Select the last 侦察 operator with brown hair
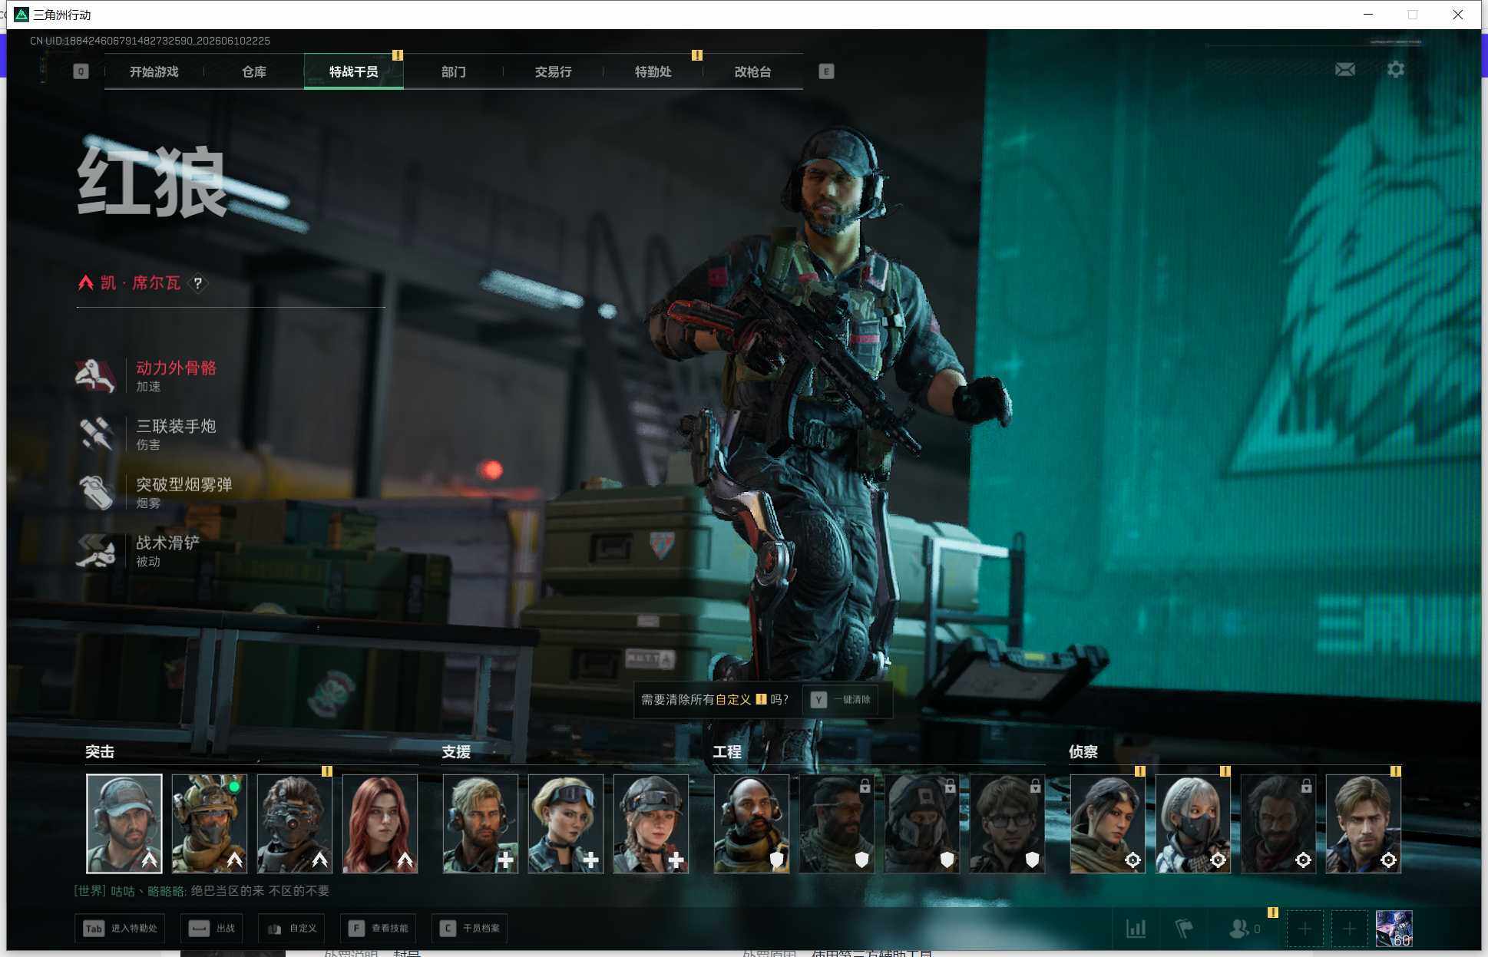Viewport: 1488px width, 957px height. [1364, 823]
